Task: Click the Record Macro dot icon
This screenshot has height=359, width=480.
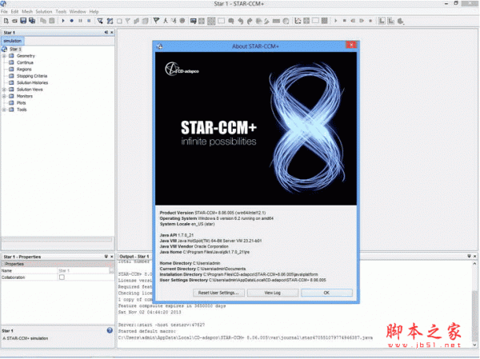Action: 72,21
